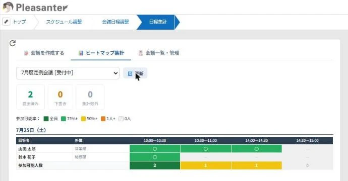This screenshot has width=348, height=181.
Task: Click the Pleasanter logo icon
Action: [8, 8]
